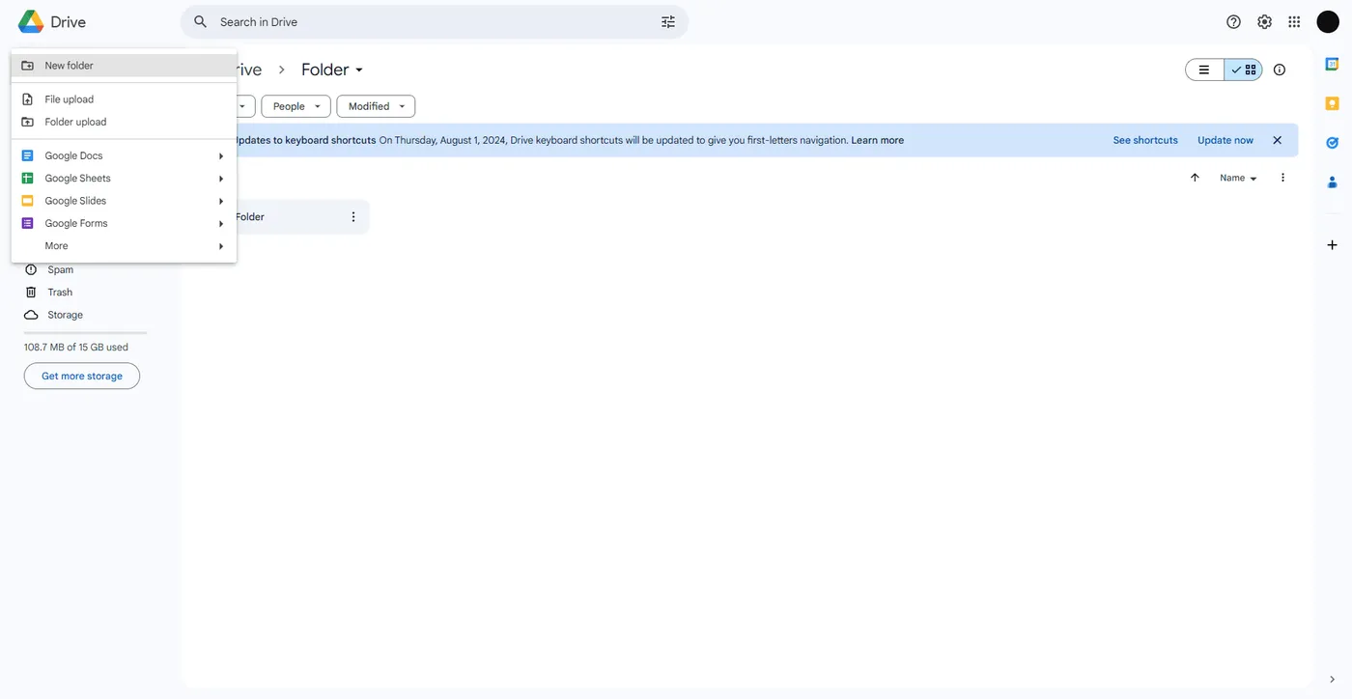1352x699 pixels.
Task: Show advanced search options icon
Action: [x=667, y=21]
